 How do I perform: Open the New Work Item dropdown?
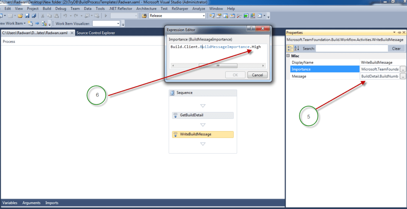24,24
